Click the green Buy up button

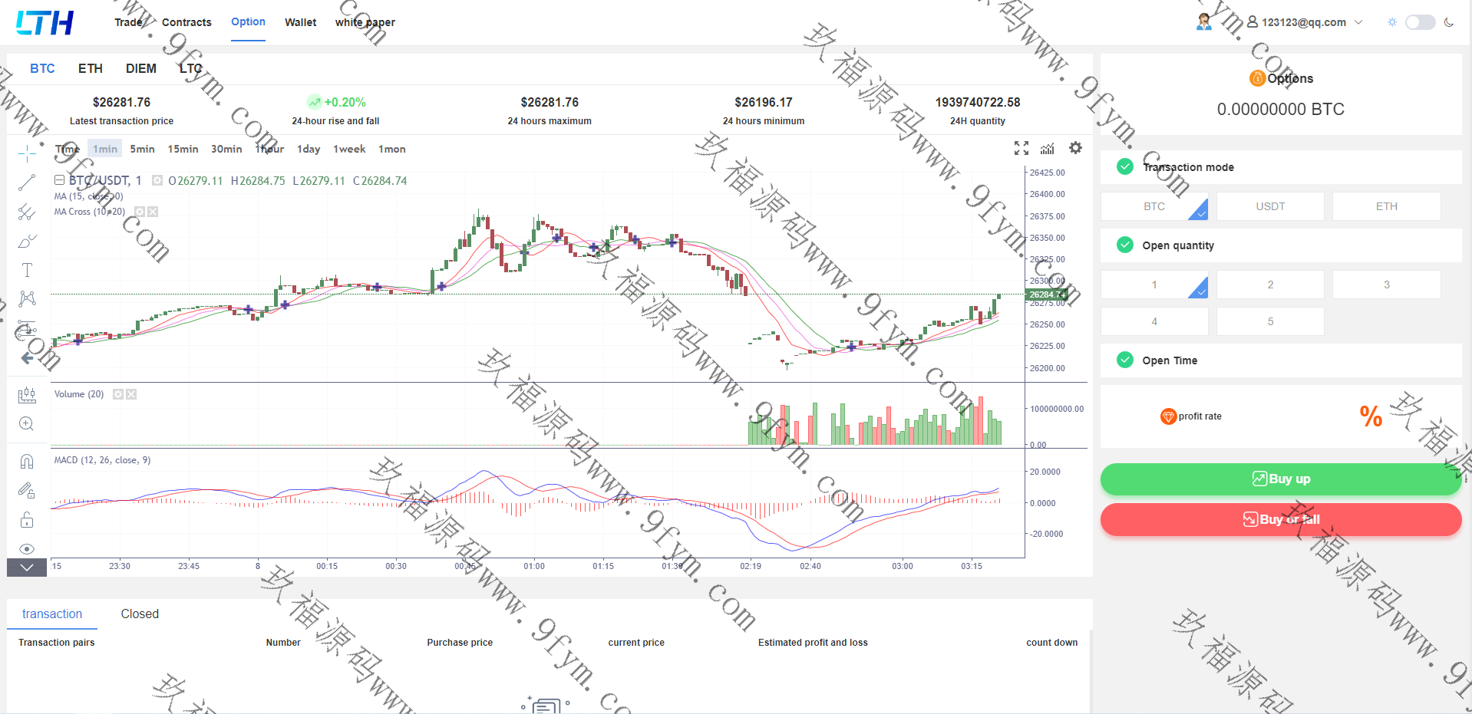point(1280,479)
